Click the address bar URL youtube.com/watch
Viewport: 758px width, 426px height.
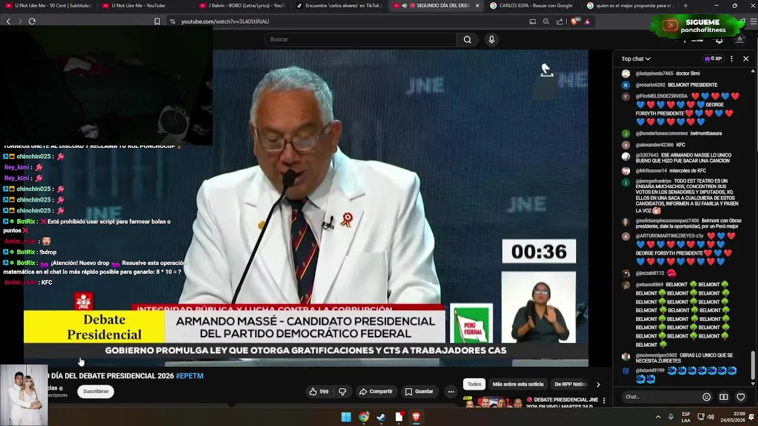pyautogui.click(x=225, y=21)
